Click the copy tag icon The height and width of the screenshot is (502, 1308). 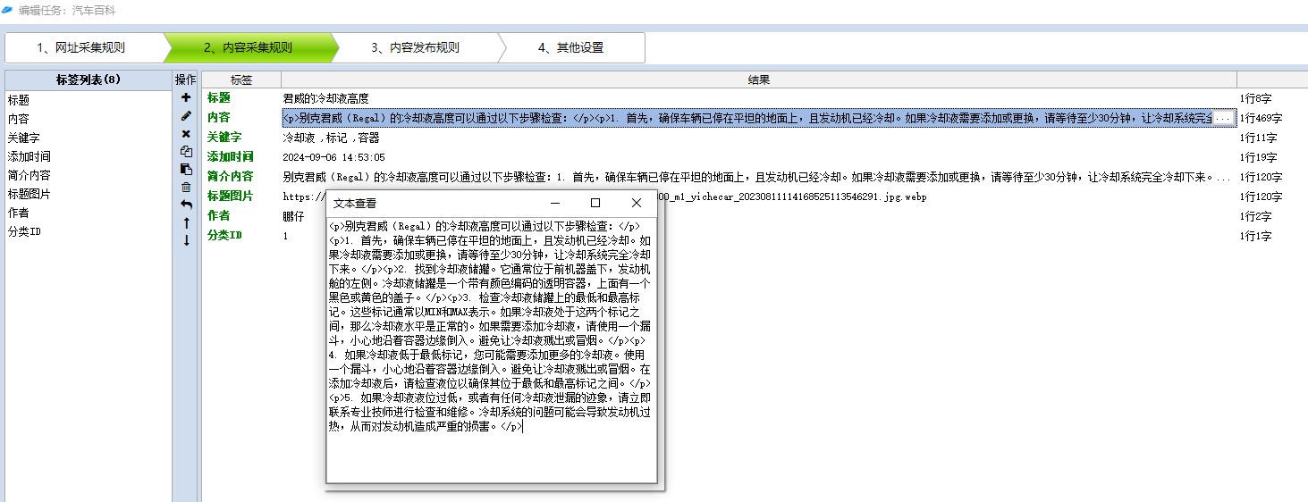coord(186,151)
